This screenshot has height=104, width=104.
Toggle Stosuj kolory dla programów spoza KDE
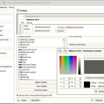point(17,95)
